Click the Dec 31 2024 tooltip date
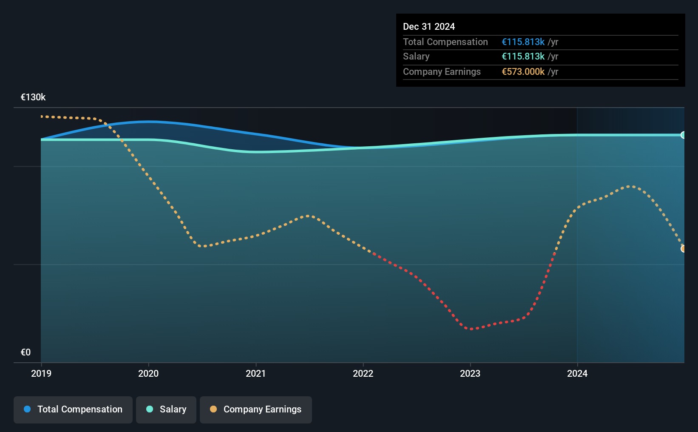The height and width of the screenshot is (432, 698). [x=429, y=26]
